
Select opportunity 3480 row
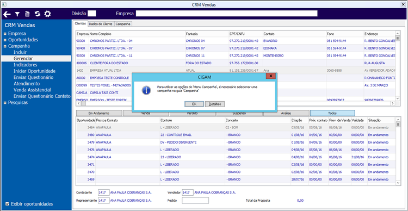coord(236,135)
